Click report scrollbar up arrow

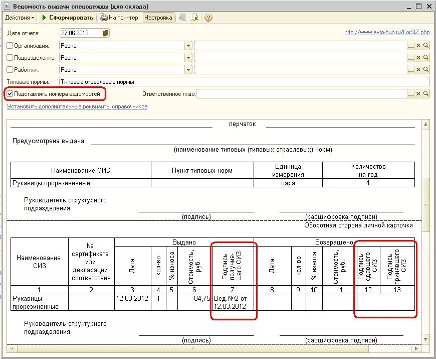[x=425, y=124]
